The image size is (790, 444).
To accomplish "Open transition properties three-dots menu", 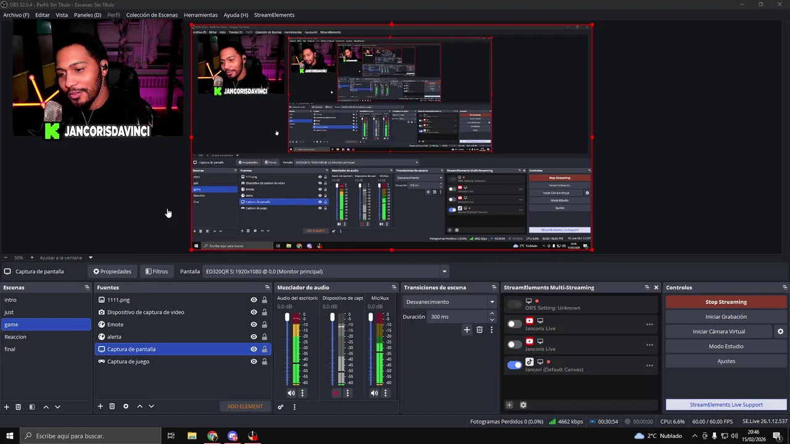I will coord(491,330).
